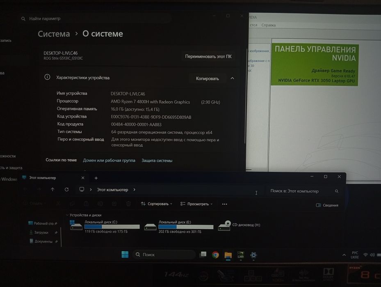Click the Refresh icon in Explorer
This screenshot has height=287, width=381.
[x=66, y=189]
